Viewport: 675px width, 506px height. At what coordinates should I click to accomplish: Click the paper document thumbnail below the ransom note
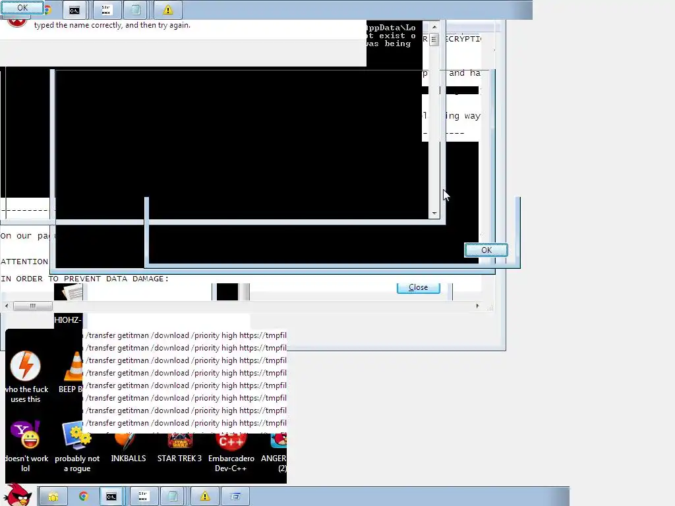73,292
